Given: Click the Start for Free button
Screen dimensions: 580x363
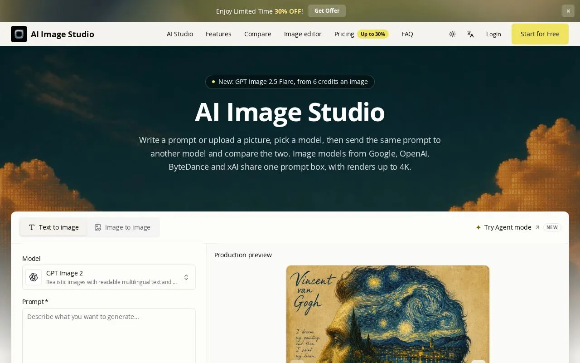Looking at the screenshot, I should click(540, 34).
